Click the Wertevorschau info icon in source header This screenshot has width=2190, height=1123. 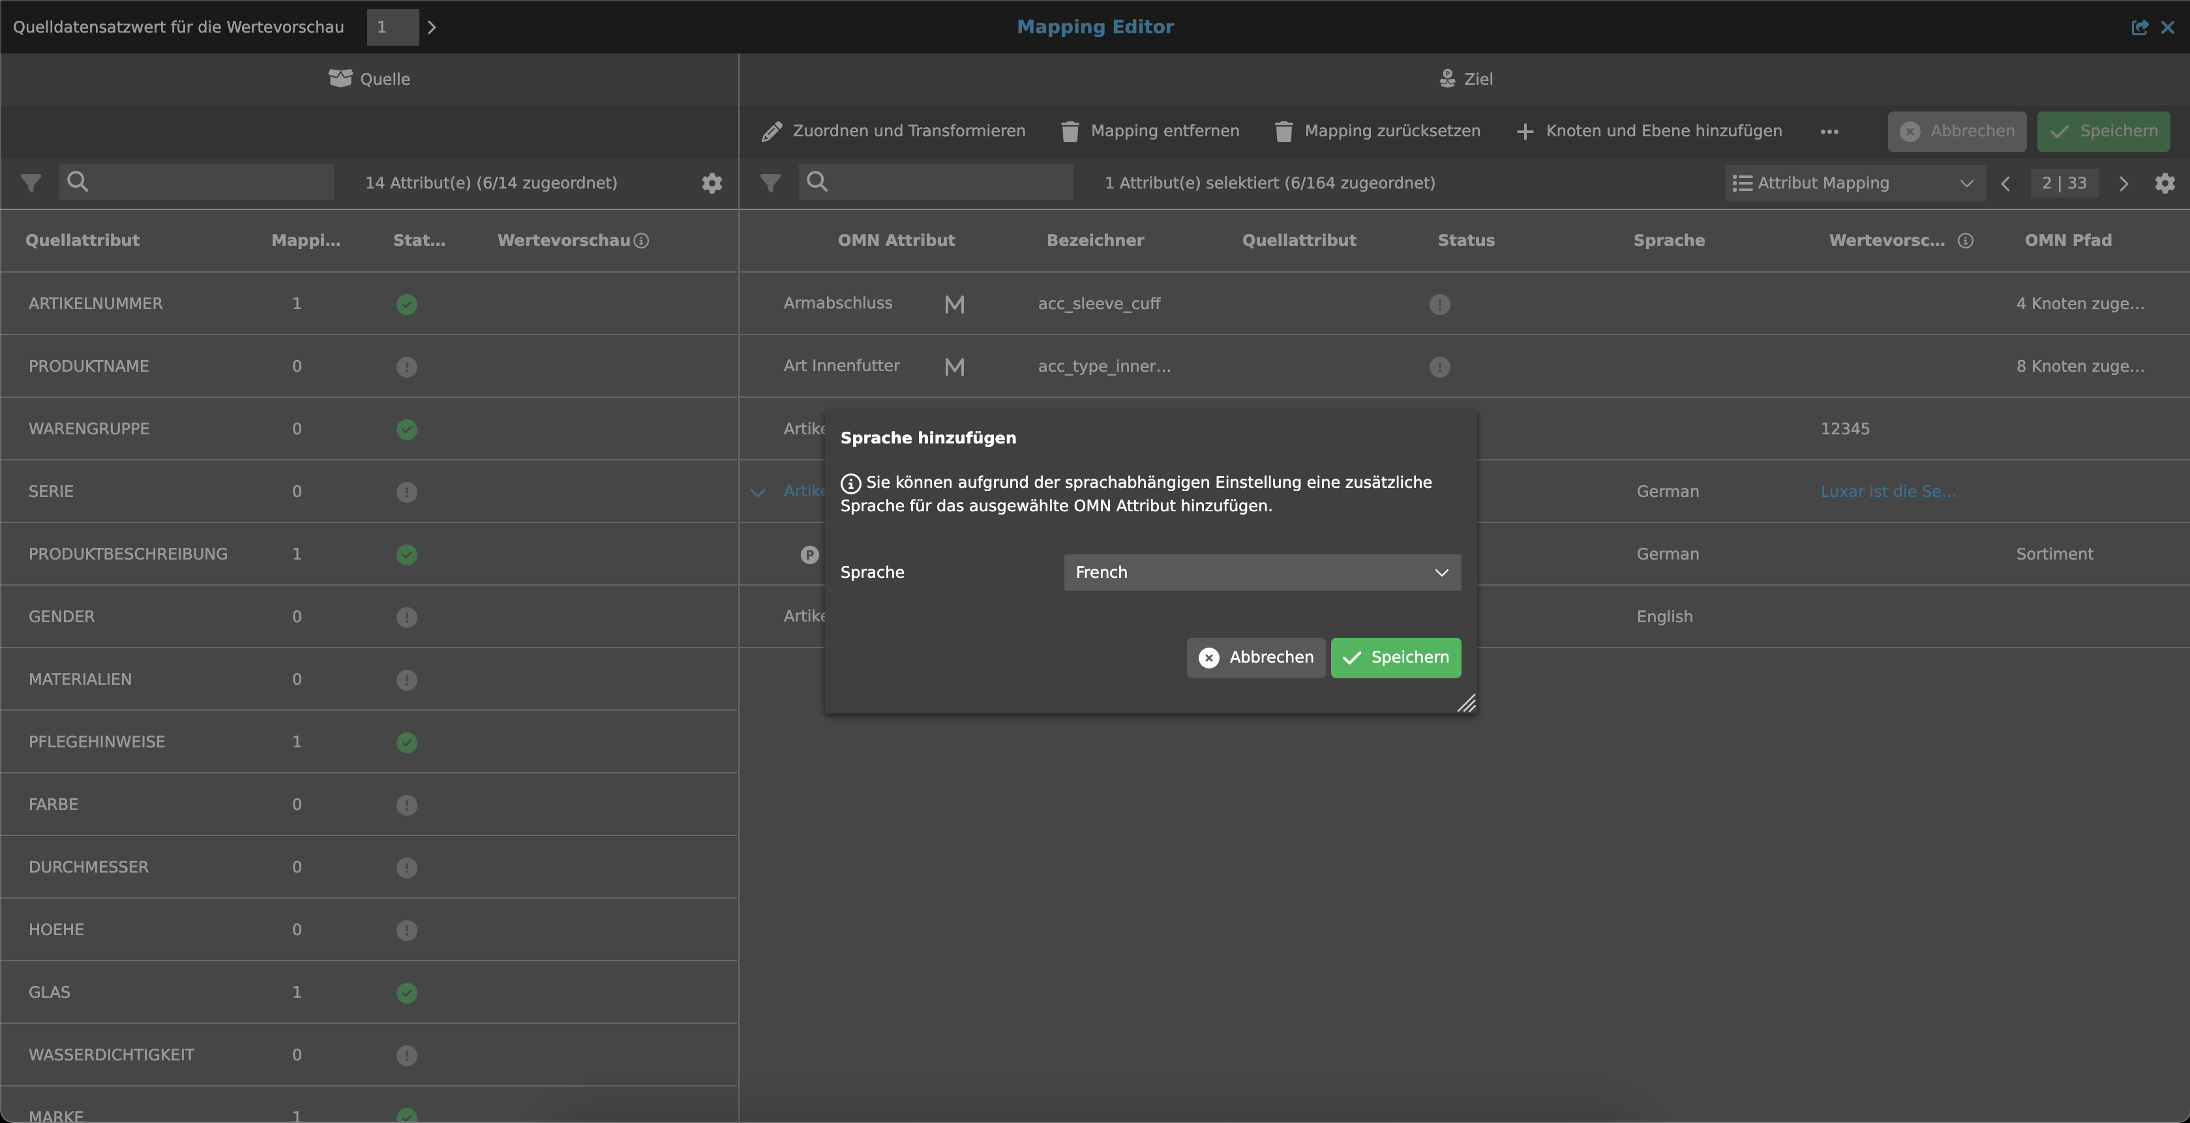coord(642,241)
